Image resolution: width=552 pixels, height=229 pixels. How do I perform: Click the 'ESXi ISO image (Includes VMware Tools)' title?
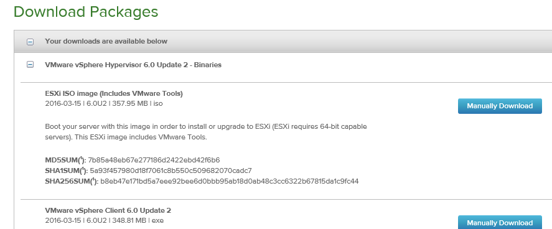114,93
